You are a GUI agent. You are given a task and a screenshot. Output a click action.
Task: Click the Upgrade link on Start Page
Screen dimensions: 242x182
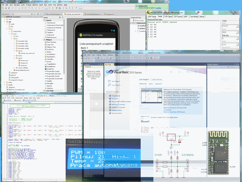pos(158,84)
